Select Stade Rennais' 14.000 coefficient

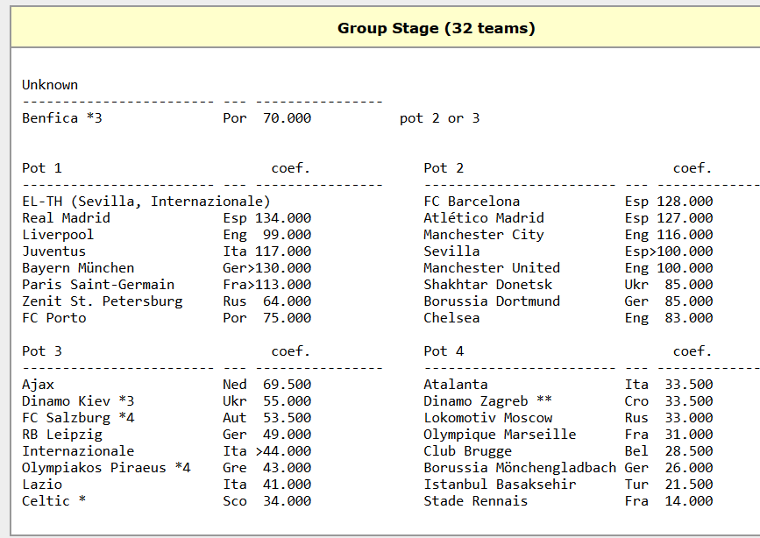[689, 500]
